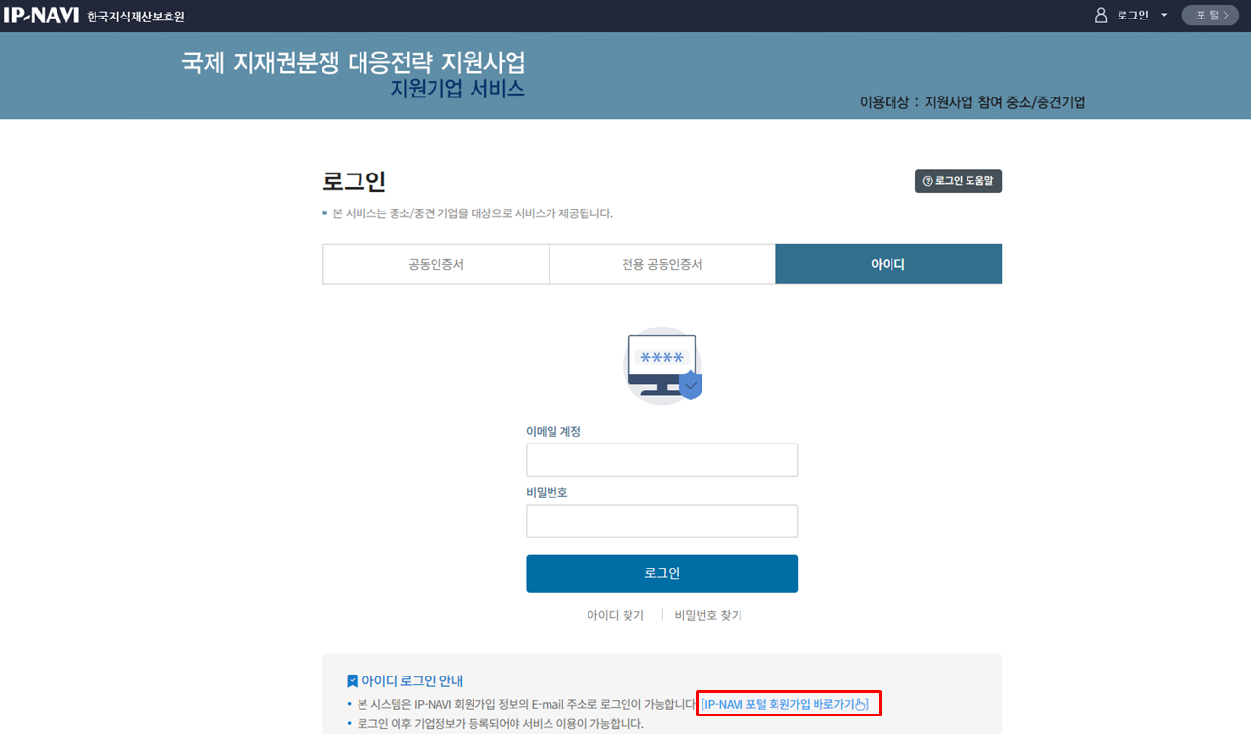Click the bookmark icon beside 아이디 로그인 안내

[352, 680]
